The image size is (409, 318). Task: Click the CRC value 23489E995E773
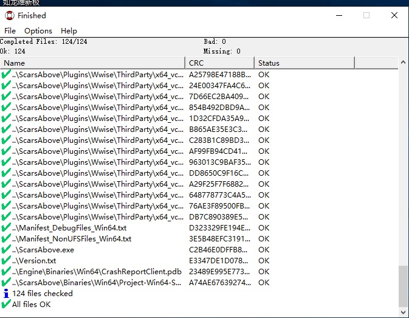click(219, 272)
